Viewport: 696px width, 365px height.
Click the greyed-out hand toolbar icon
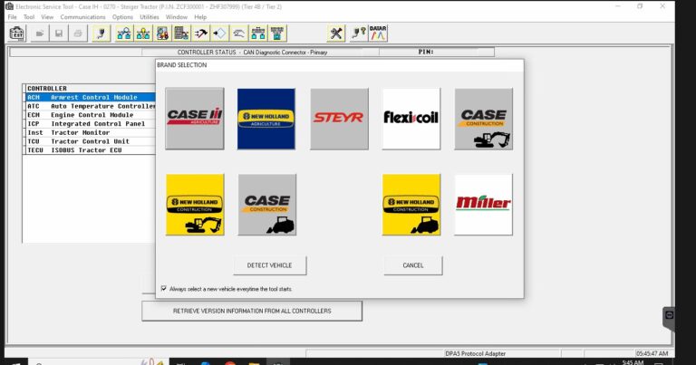tap(239, 34)
